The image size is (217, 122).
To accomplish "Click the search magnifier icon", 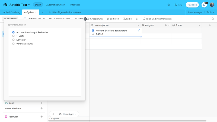I will [x=213, y=19].
